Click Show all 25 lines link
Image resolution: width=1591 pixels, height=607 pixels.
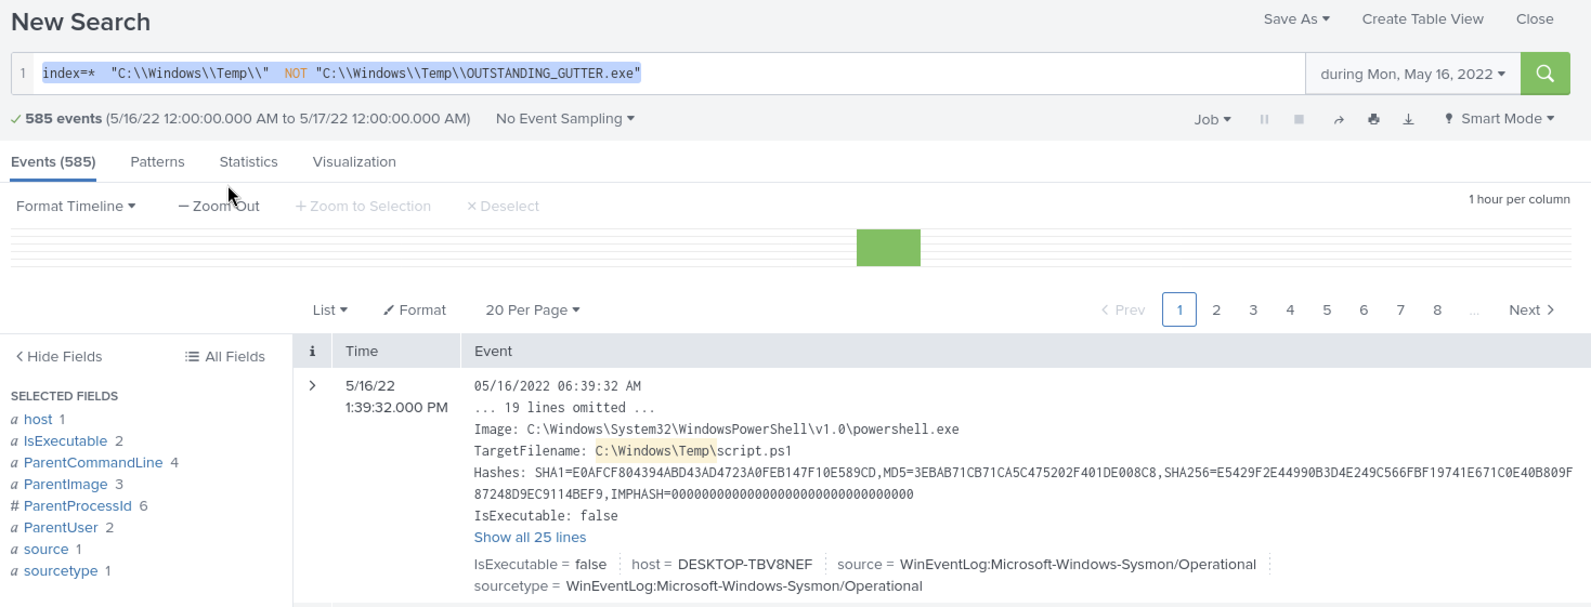pyautogui.click(x=529, y=537)
